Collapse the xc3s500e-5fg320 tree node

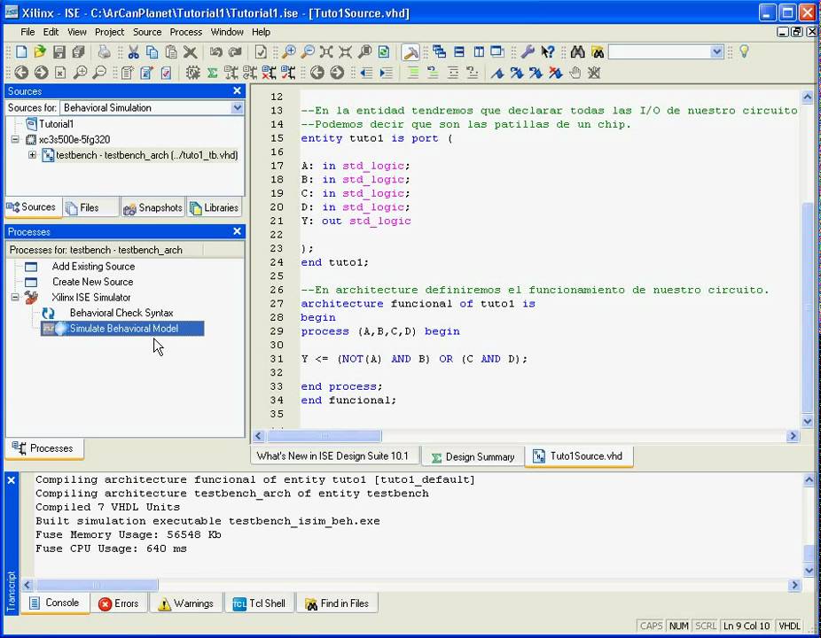pos(15,139)
